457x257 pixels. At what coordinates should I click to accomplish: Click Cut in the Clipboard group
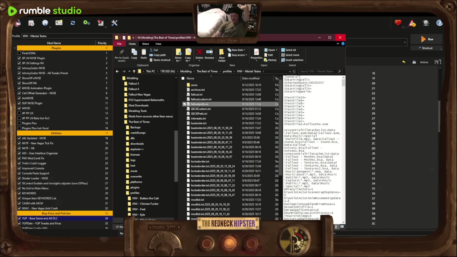[x=154, y=50]
